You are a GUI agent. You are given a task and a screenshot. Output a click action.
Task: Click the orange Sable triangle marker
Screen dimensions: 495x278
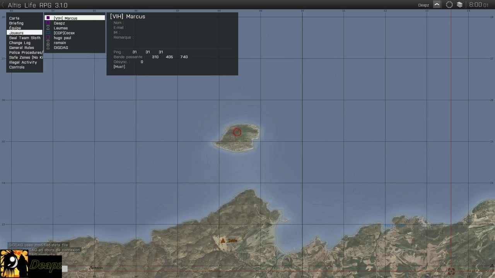223,241
